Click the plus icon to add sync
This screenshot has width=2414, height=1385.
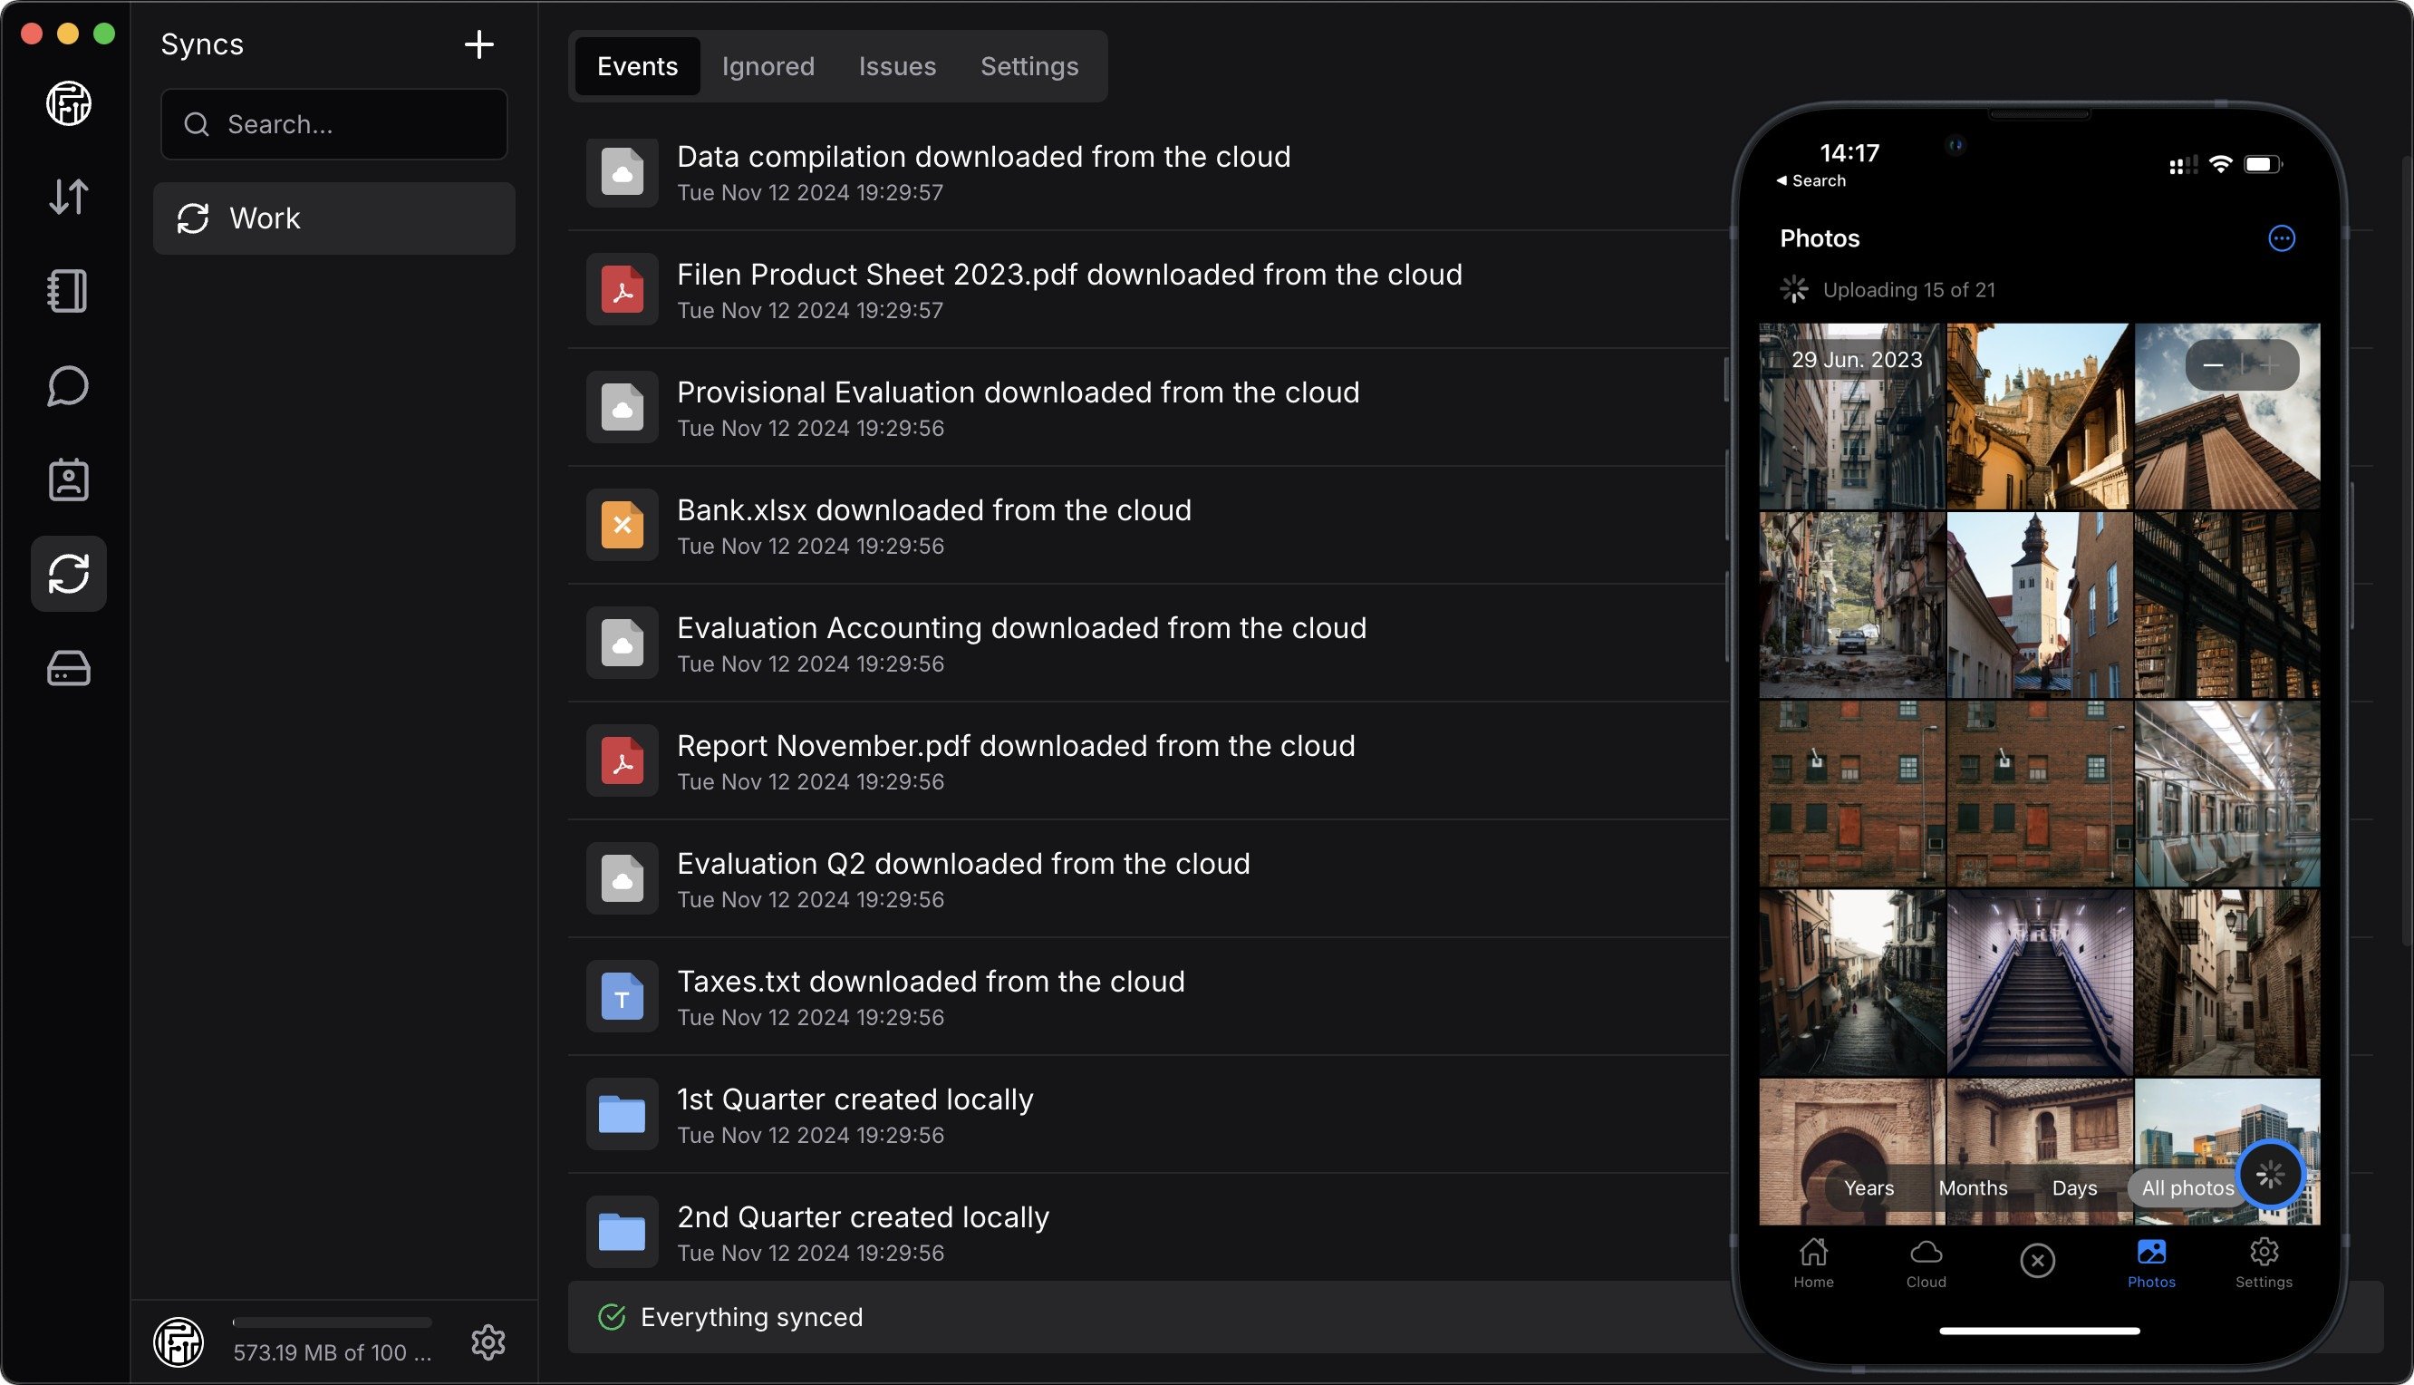tap(479, 44)
